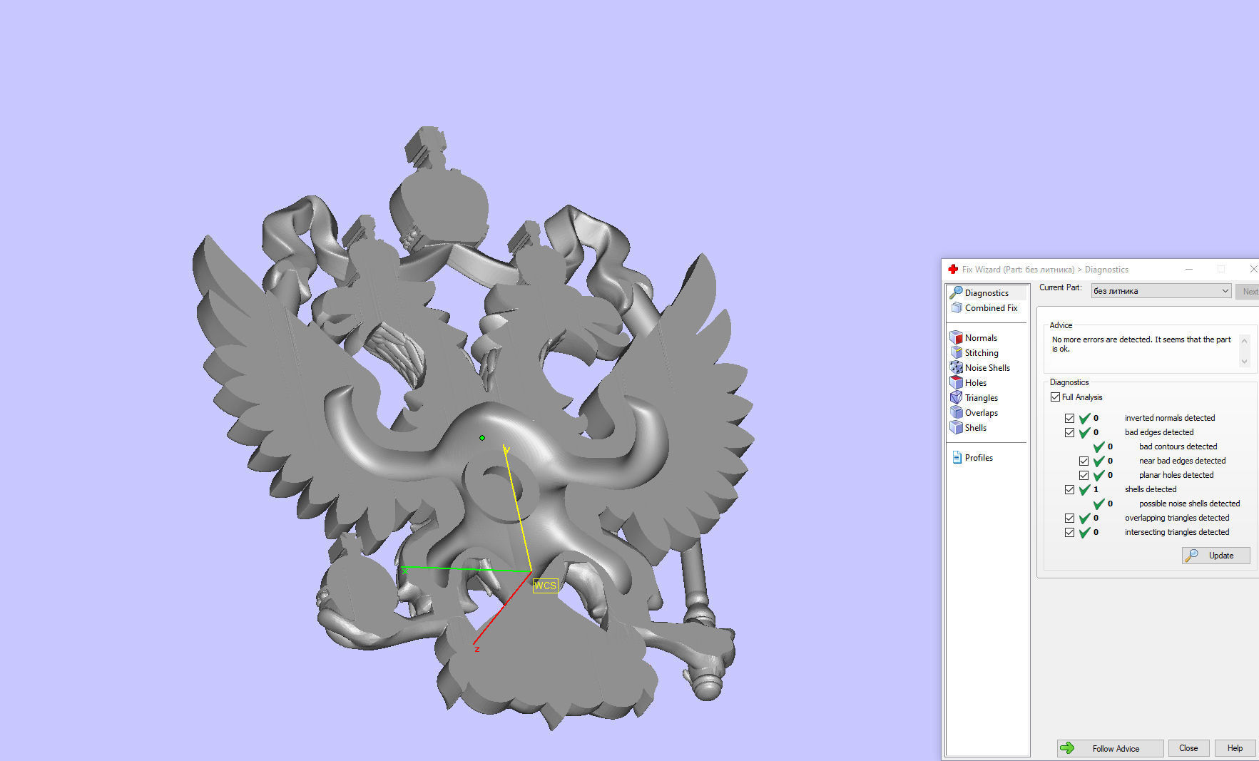Click the Fix Wizard title bar text
Image resolution: width=1259 pixels, height=761 pixels.
point(1045,270)
